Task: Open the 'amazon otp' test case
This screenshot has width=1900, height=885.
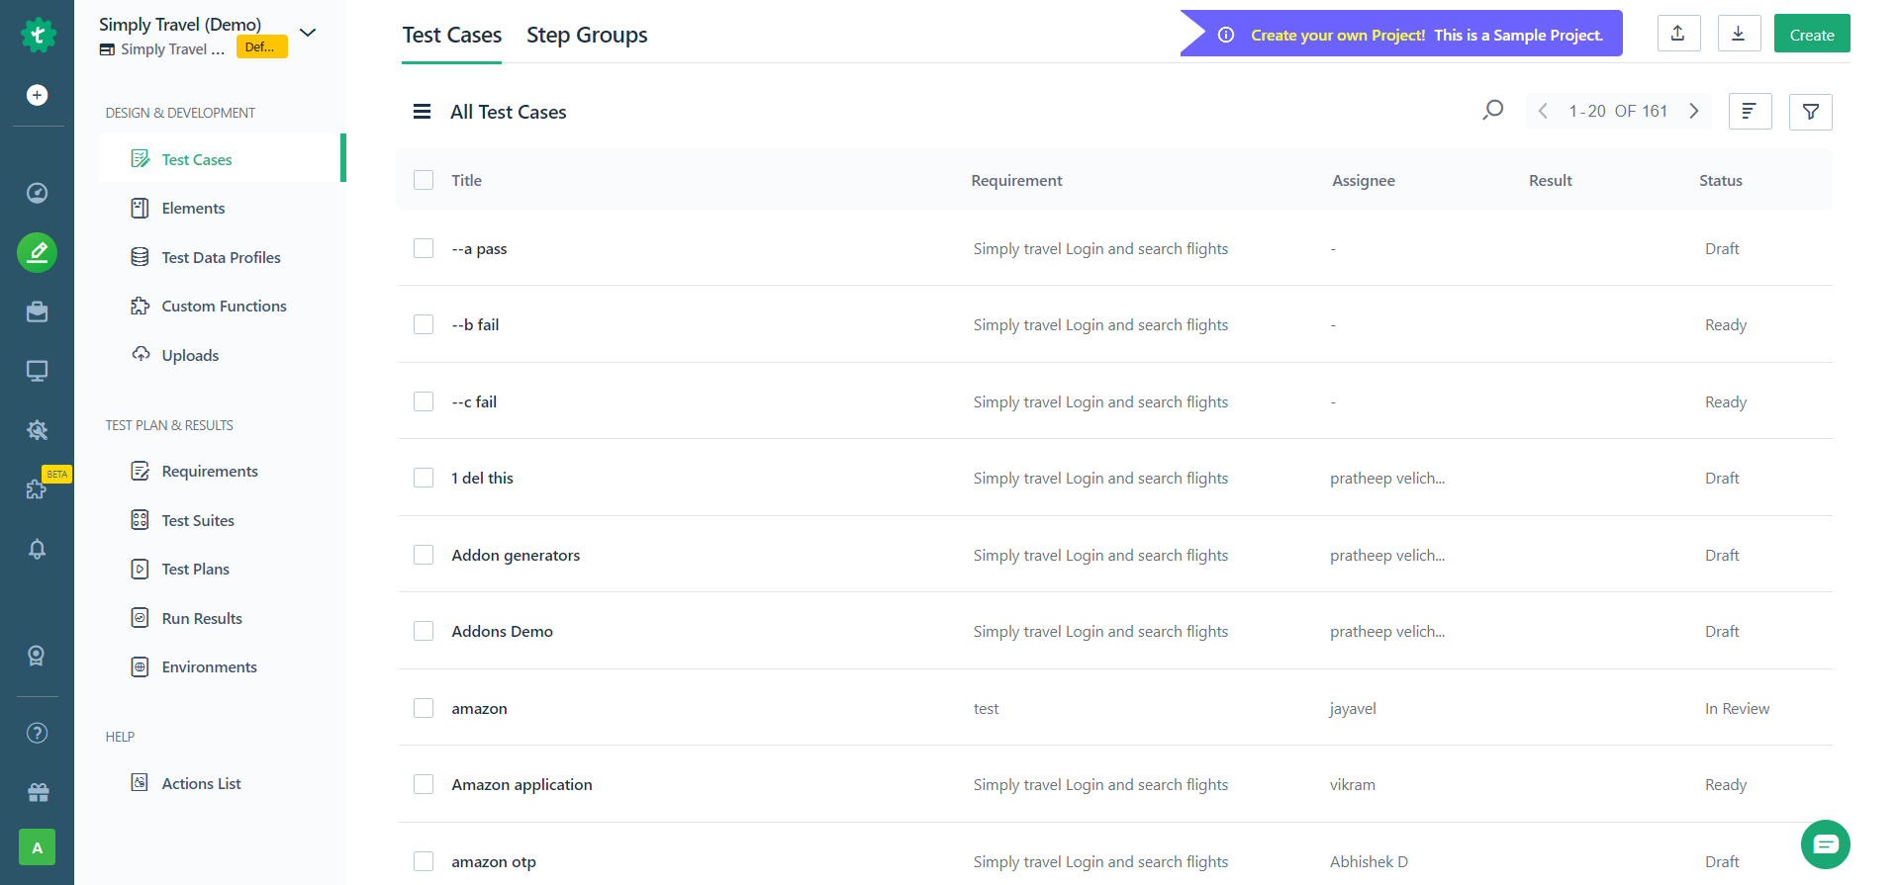Action: pos(494,861)
